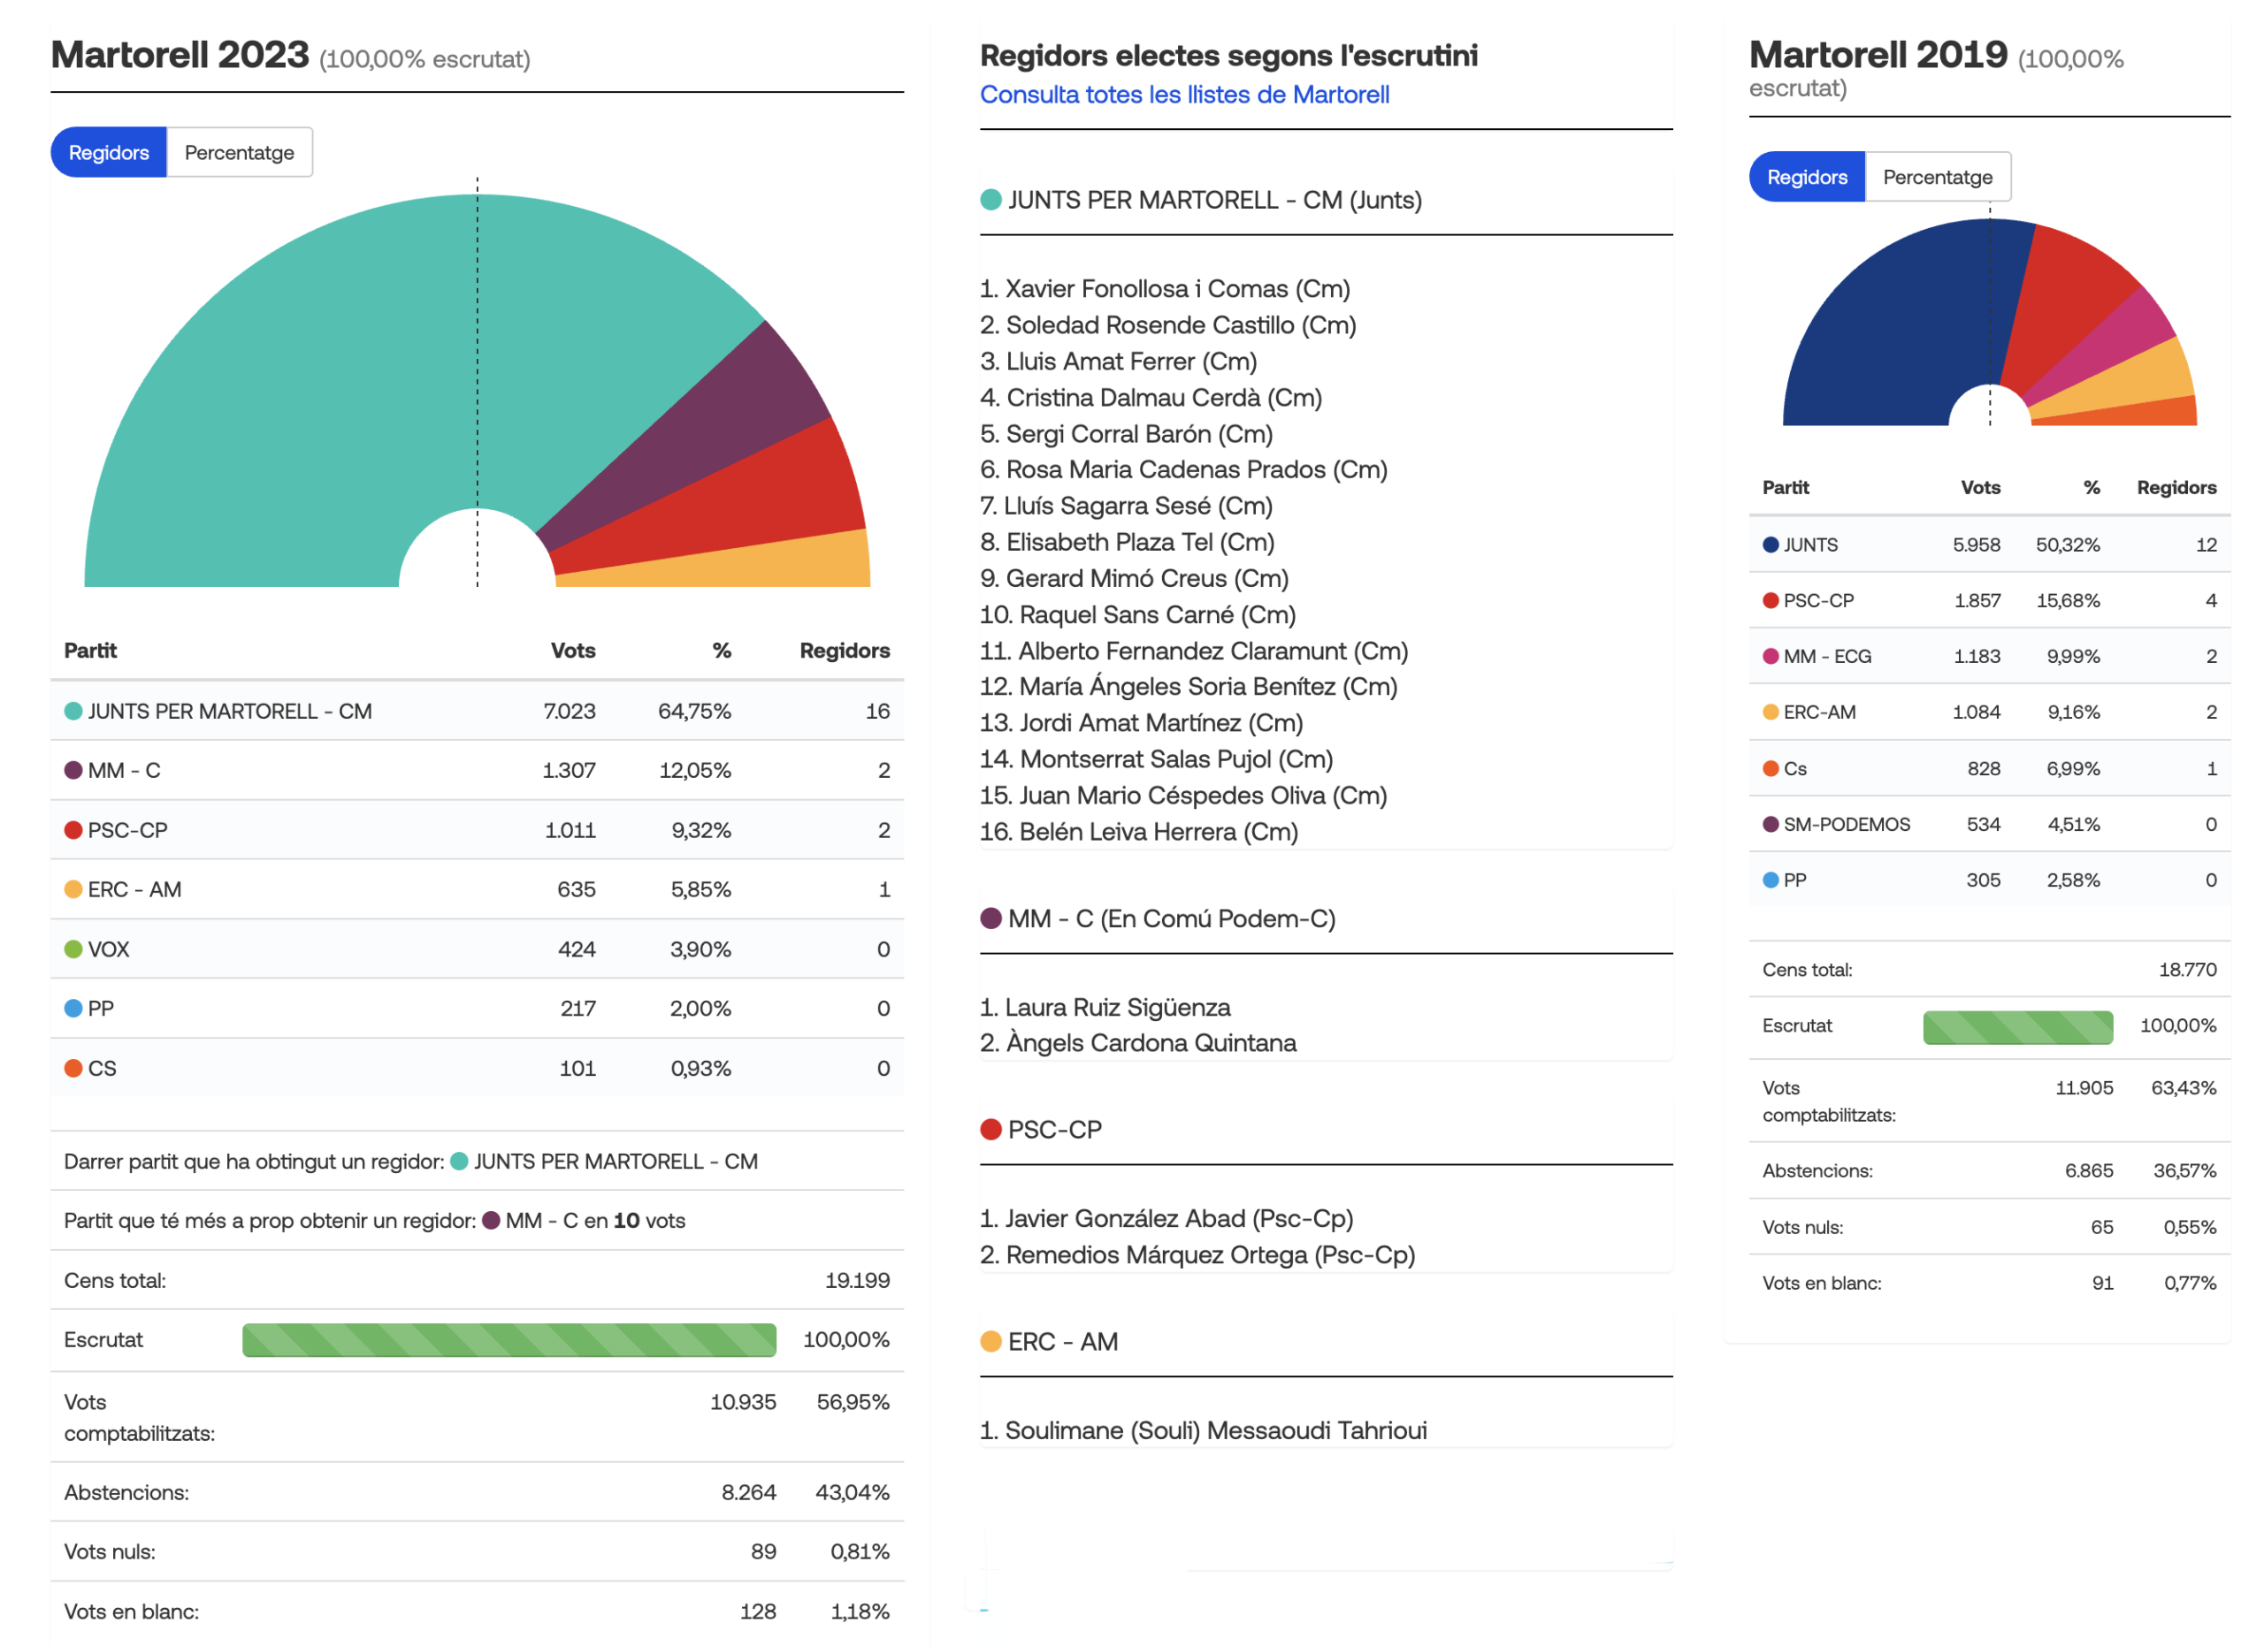Click the green dot beside VOX row
This screenshot has height=1646, width=2264.
pos(73,949)
